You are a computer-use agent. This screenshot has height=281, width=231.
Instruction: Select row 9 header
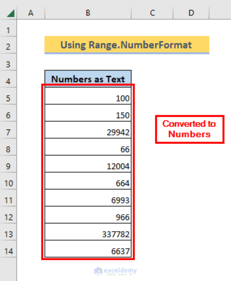8,164
